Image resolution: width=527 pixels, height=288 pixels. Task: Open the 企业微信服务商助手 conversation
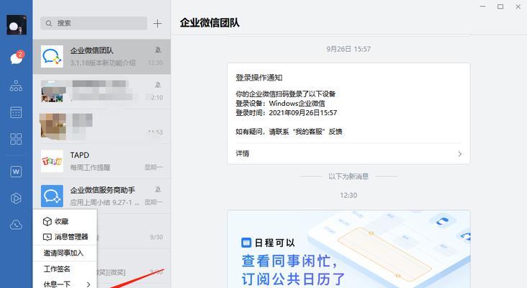(102, 196)
